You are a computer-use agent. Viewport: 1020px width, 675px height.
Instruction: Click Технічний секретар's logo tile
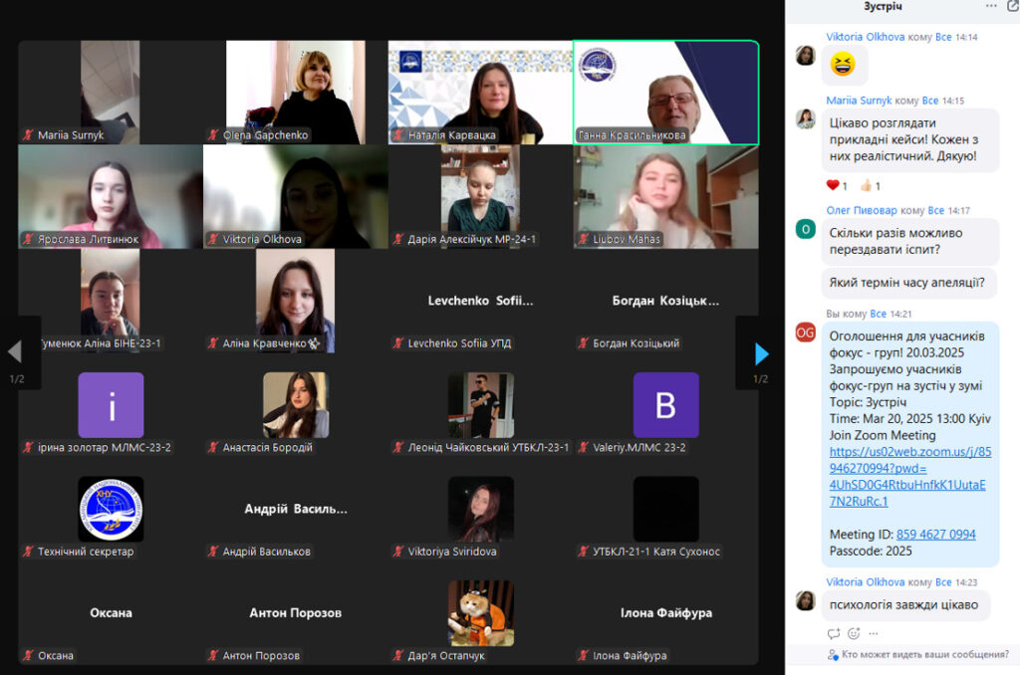click(111, 509)
